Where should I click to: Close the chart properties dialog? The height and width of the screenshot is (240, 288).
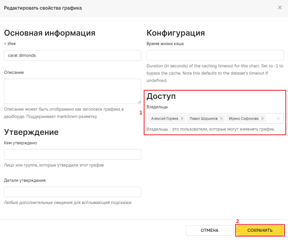click(x=280, y=8)
